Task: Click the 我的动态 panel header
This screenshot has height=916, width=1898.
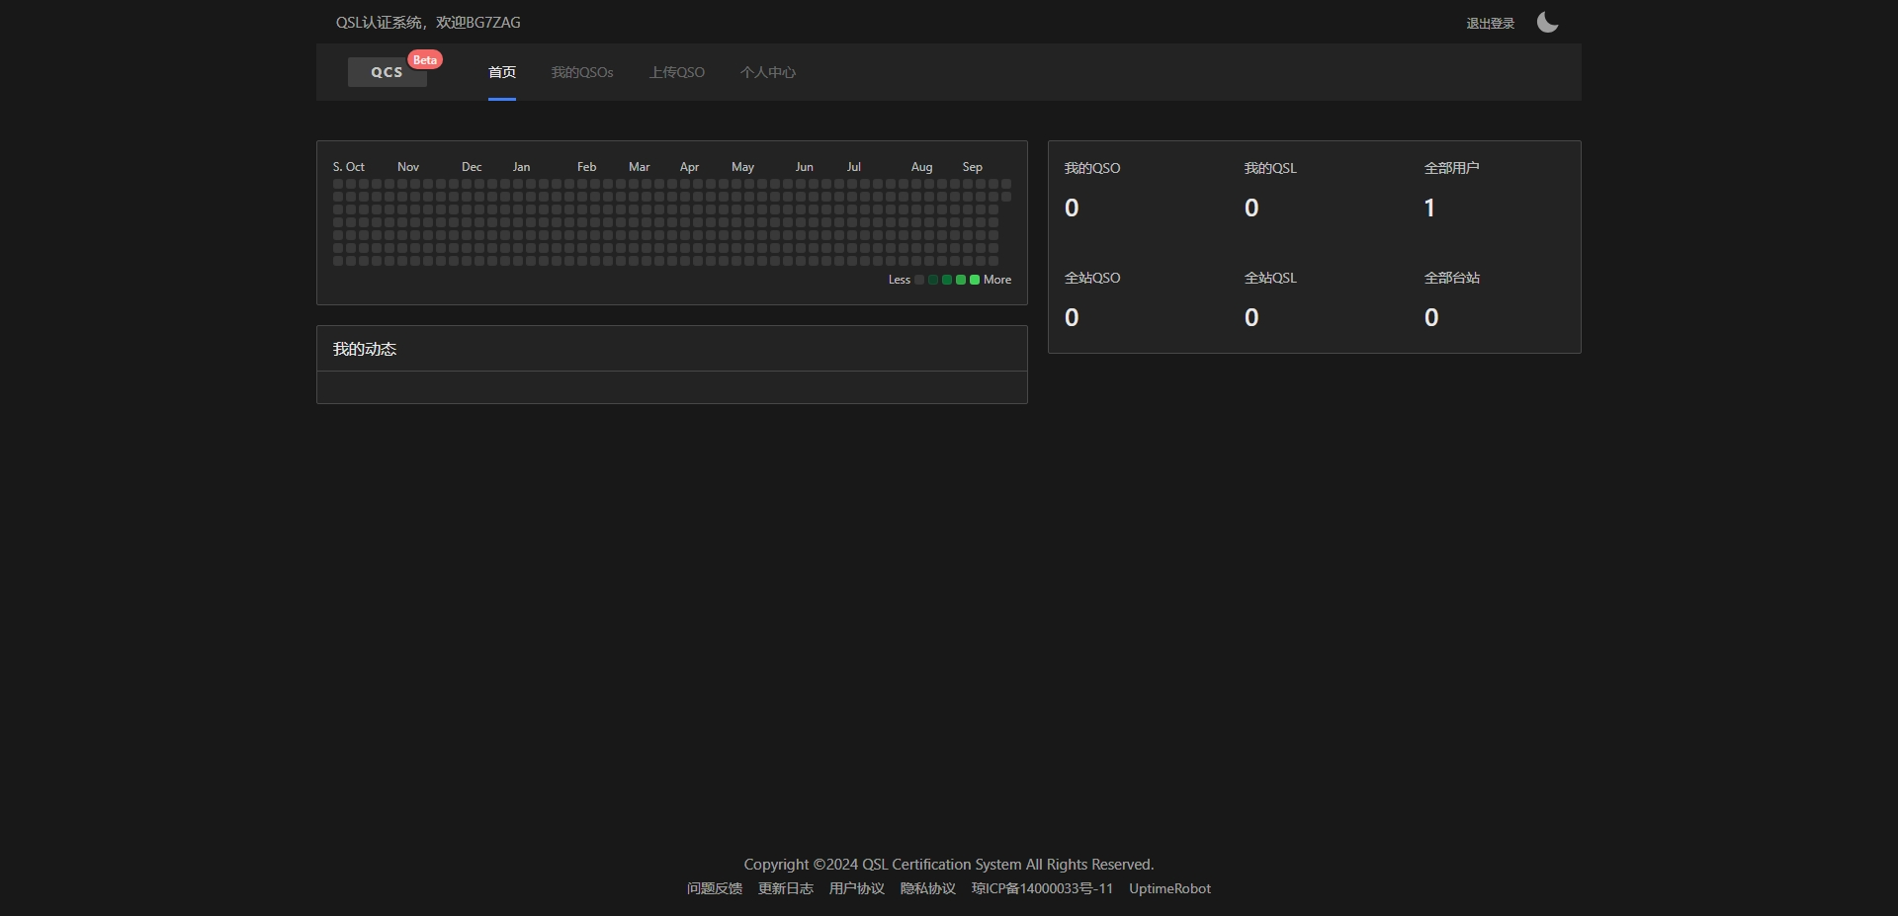Action: tap(672, 349)
